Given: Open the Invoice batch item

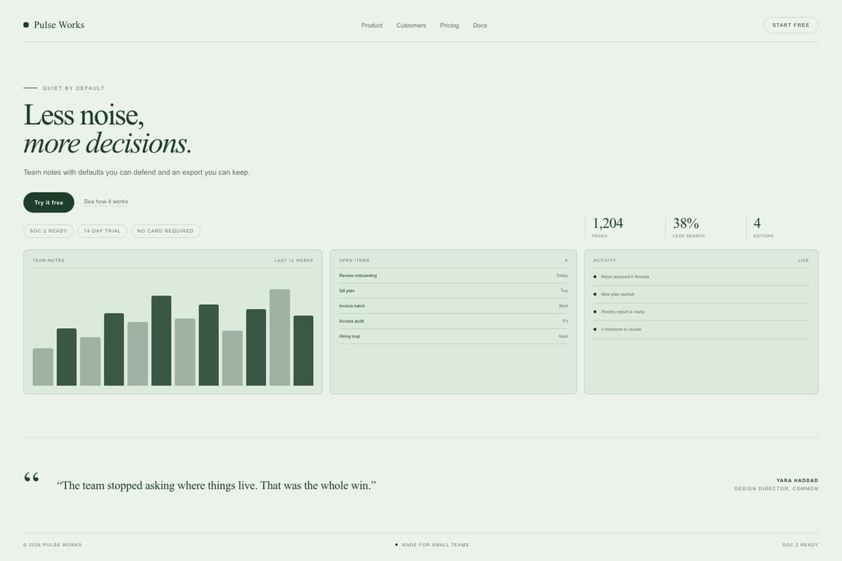Looking at the screenshot, I should (453, 306).
